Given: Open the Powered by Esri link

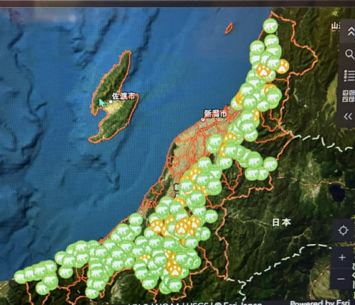Looking at the screenshot, I should (319, 303).
